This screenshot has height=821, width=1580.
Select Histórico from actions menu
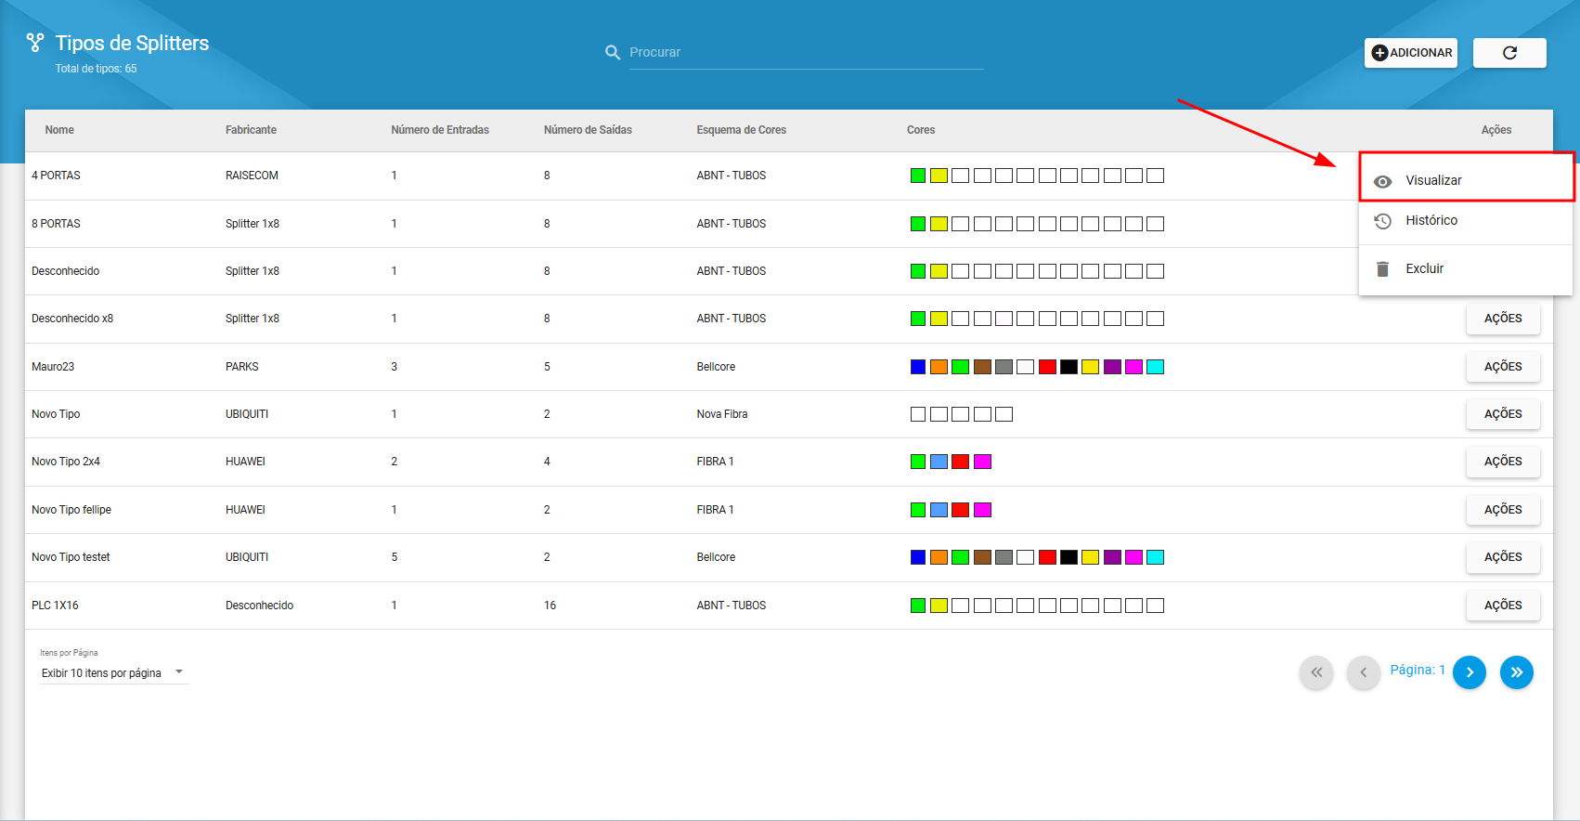(x=1466, y=221)
